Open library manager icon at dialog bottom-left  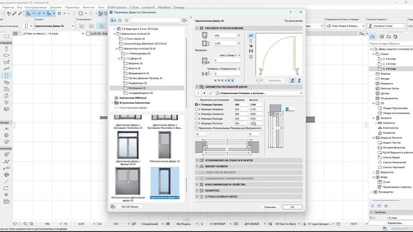113,207
